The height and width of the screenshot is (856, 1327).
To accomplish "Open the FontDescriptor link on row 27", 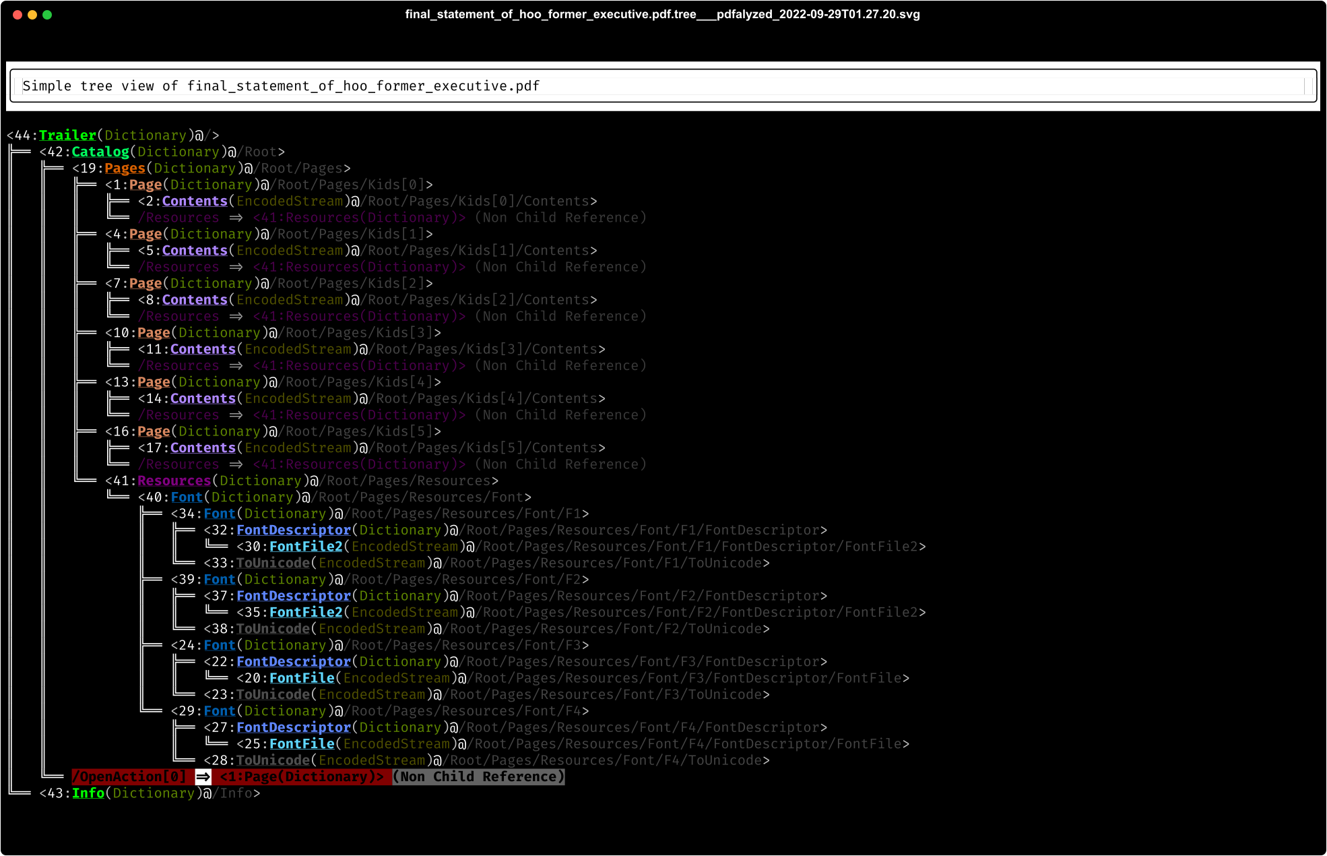I will coord(294,727).
